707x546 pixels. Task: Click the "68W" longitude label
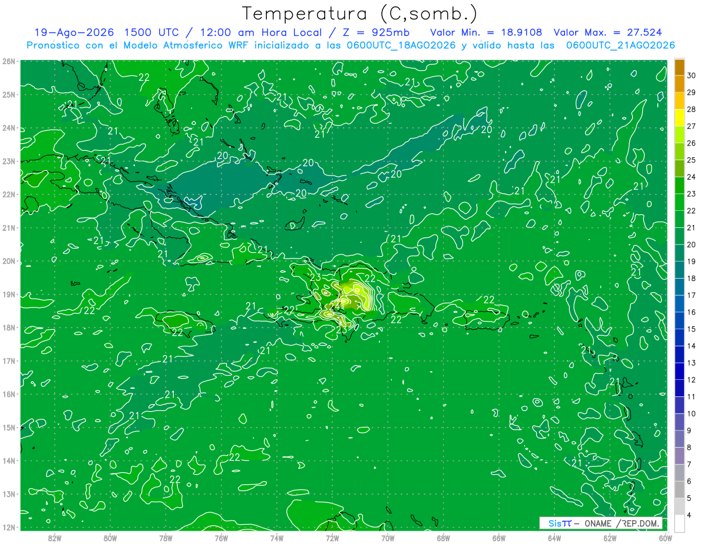coord(443,538)
